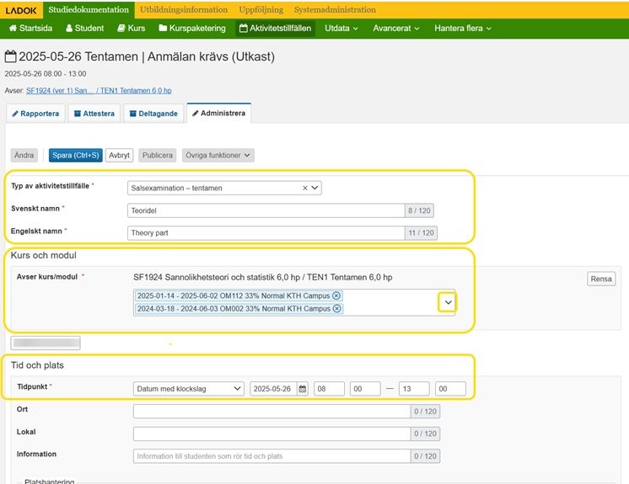Open the Datum med klockslag dropdown
Screen dimensions: 629x484
[x=189, y=389]
